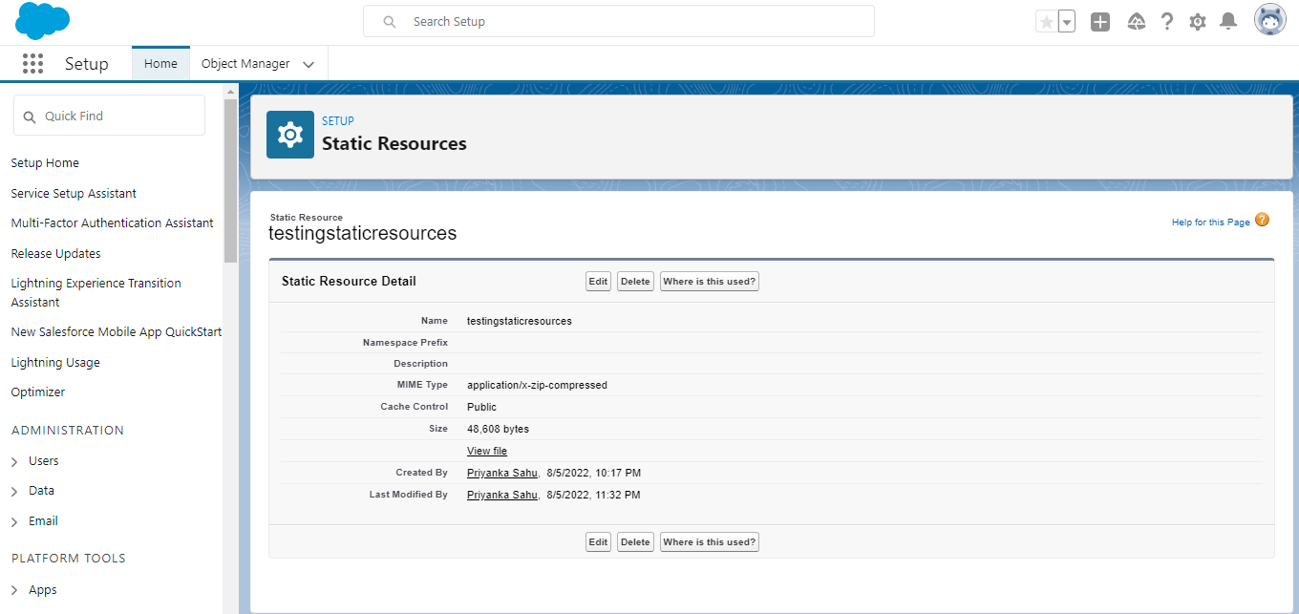The height and width of the screenshot is (614, 1299).
Task: Click the Quick Find magnifier icon
Action: tap(30, 116)
